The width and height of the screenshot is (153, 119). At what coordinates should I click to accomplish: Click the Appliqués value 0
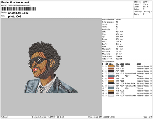coord(117,29)
